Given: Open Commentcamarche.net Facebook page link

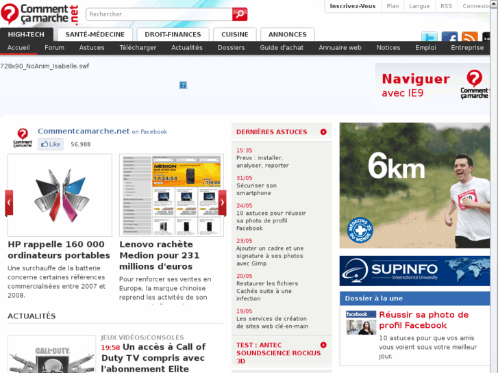Looking at the screenshot, I should pyautogui.click(x=84, y=131).
